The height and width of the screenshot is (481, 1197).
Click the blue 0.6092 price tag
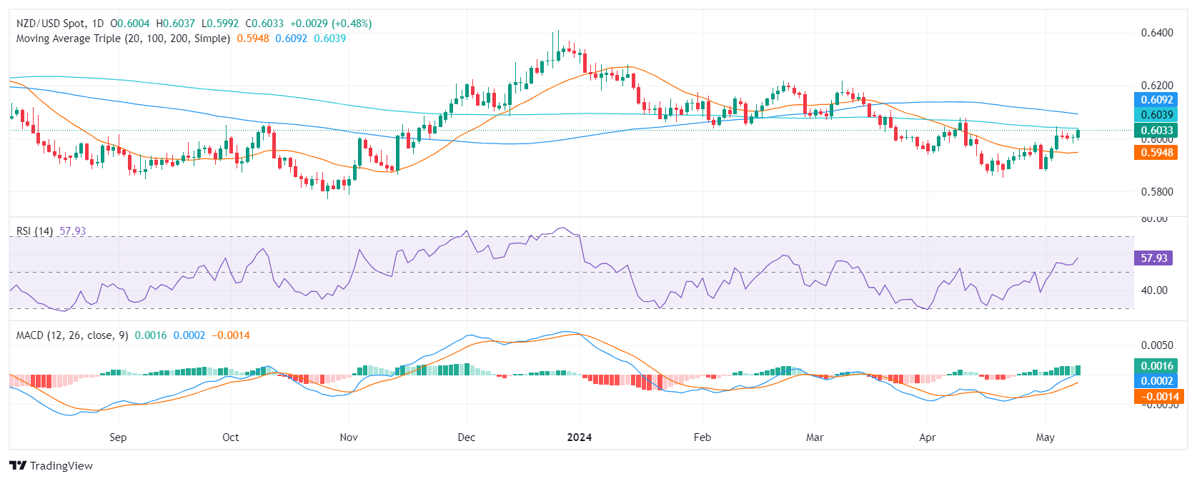pyautogui.click(x=1156, y=100)
